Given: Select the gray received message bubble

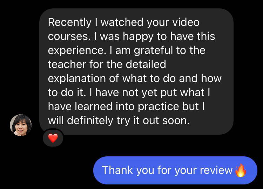Looking at the screenshot, I should coord(136,72).
